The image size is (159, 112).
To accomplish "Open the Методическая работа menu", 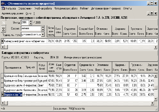I will pyautogui.click(x=66, y=9).
